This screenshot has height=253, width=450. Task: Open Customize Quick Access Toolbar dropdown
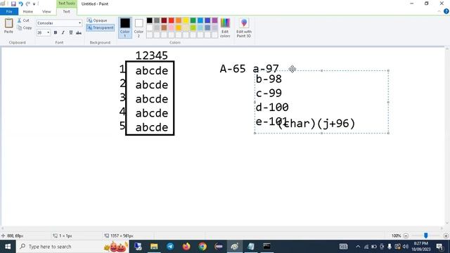click(34, 4)
